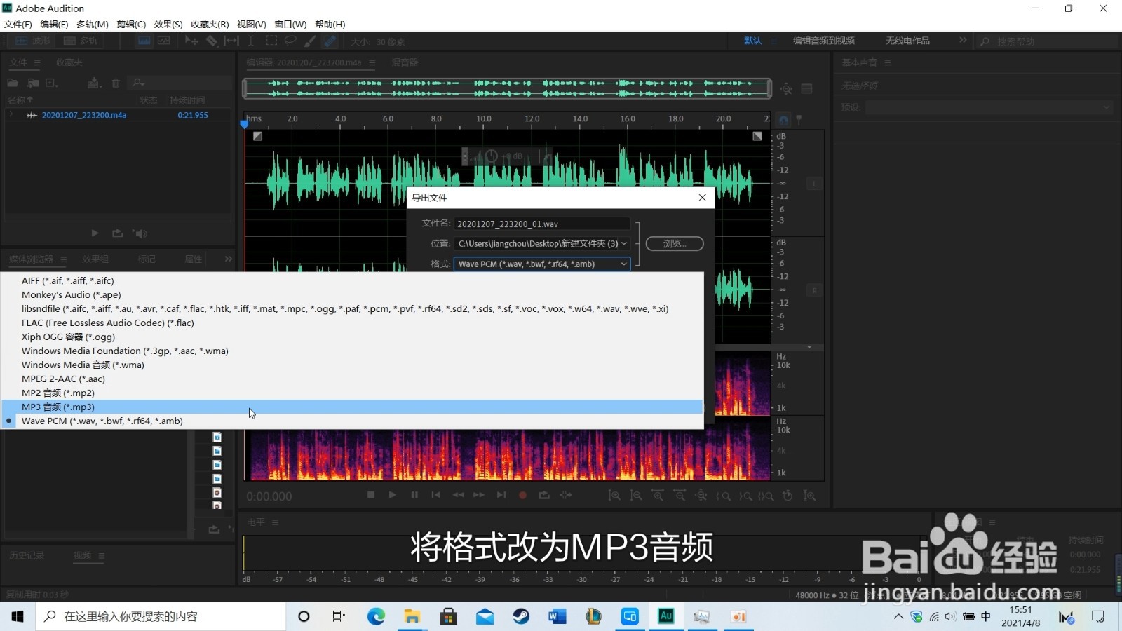Click New File icon in Files panel
Screen dimensions: 1122x631
click(x=52, y=83)
